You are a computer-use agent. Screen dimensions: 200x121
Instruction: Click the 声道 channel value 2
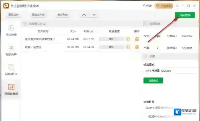(158, 48)
